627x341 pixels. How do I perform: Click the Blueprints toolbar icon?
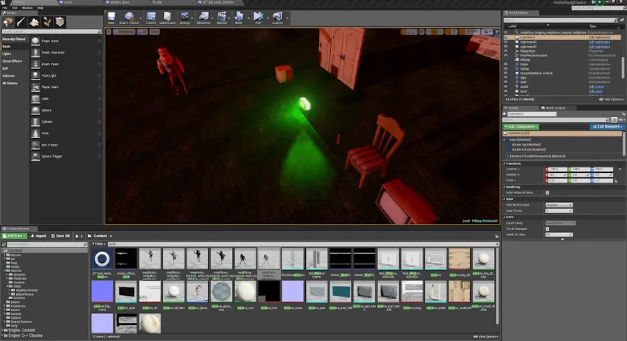coord(203,17)
